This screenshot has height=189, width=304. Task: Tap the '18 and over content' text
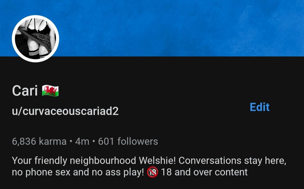(204, 172)
